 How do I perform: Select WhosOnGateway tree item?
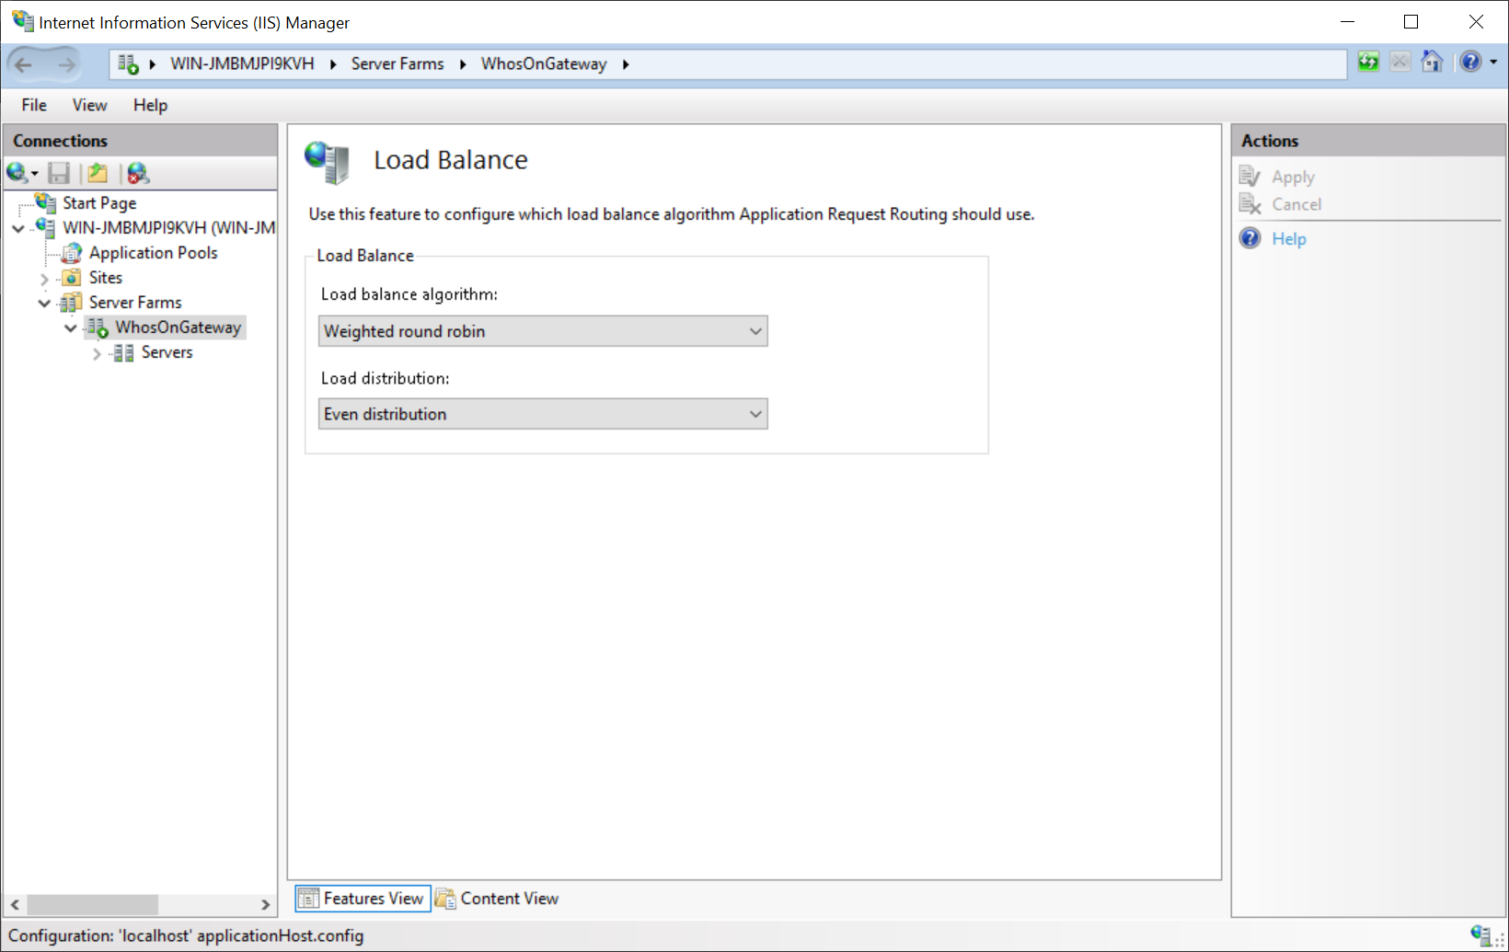pos(178,327)
